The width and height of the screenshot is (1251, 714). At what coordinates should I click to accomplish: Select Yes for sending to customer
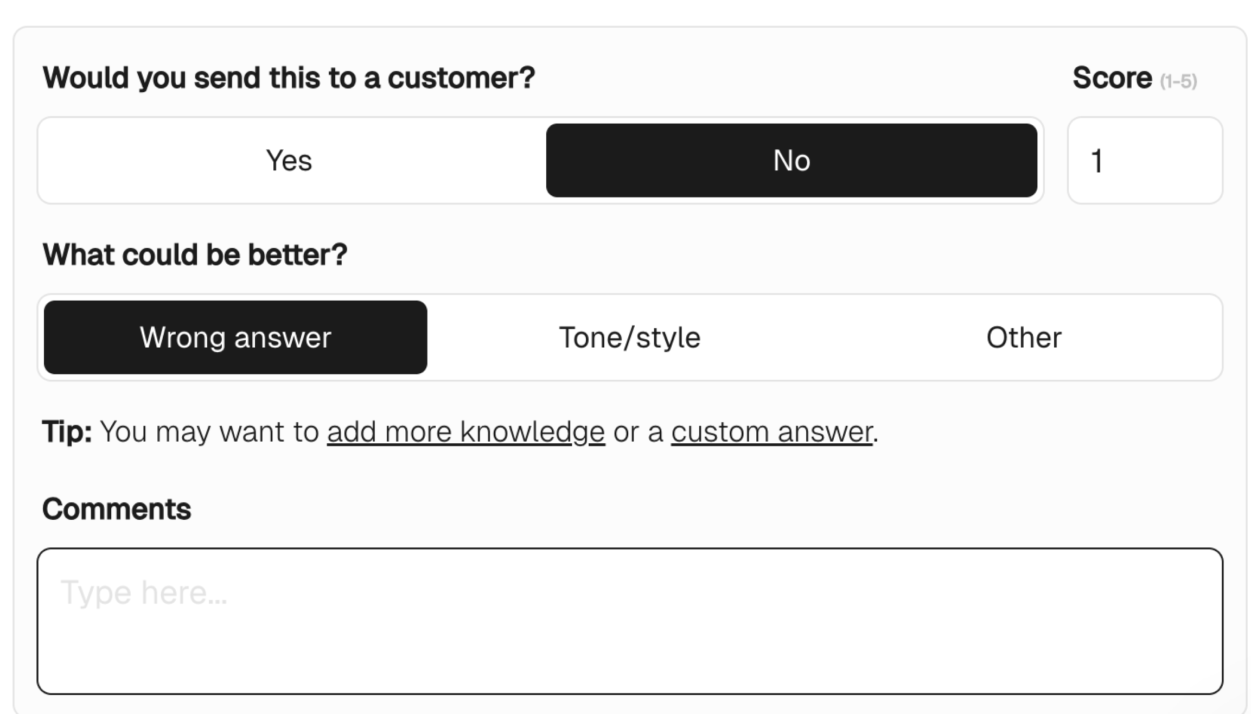pyautogui.click(x=289, y=161)
